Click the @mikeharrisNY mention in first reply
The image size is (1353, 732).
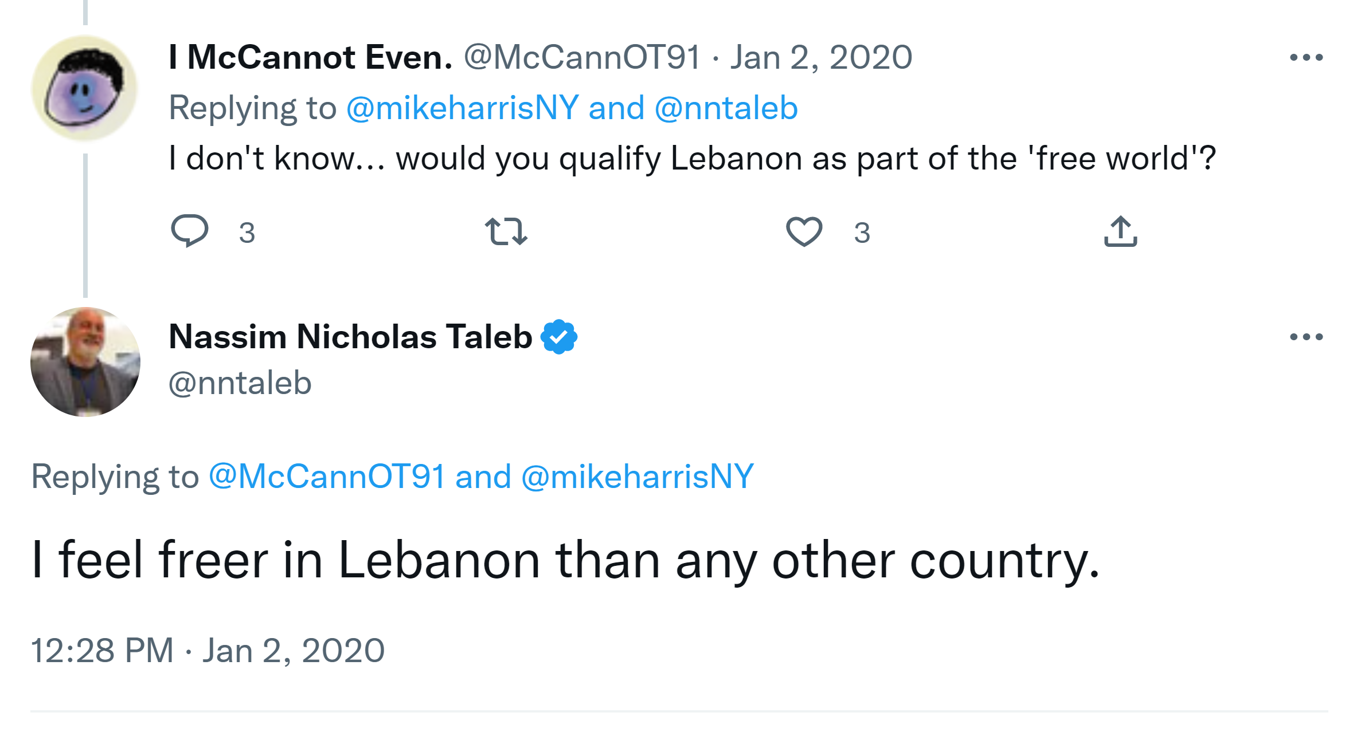(462, 108)
